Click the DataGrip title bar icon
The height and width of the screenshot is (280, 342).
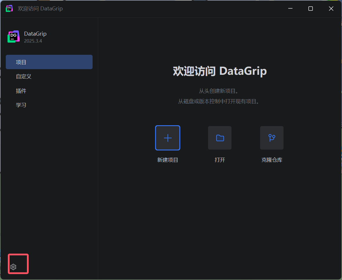[9, 8]
